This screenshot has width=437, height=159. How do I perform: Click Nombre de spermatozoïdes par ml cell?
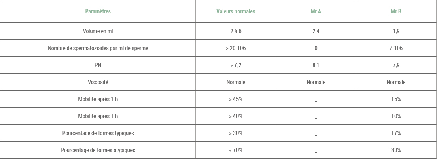pos(98,48)
